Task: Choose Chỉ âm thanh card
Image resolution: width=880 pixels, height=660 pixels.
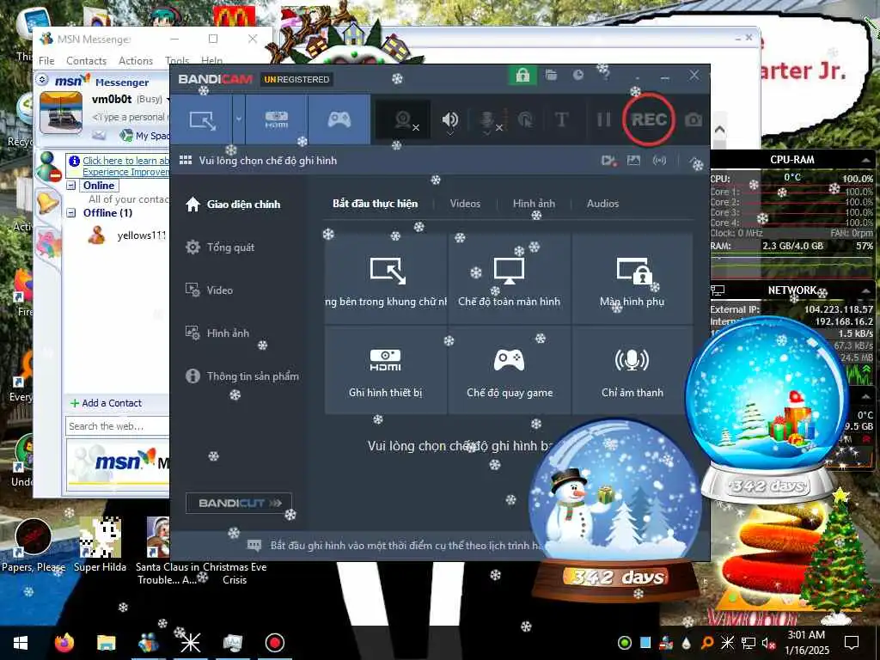Action: 632,370
